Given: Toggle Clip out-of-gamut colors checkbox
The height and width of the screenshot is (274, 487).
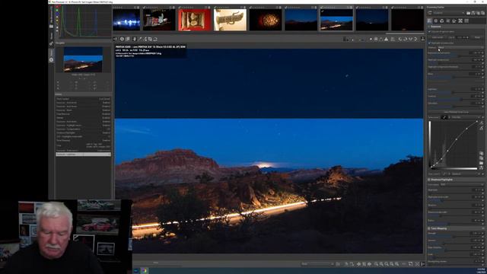Looking at the screenshot, I should click(x=429, y=32).
